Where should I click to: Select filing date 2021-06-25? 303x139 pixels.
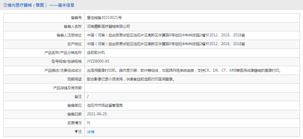pos(97,114)
